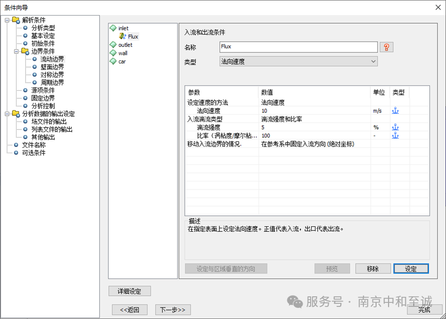Image resolution: width=446 pixels, height=319 pixels.
Task: Collapse the 解析条件 tree node
Action: click(x=7, y=20)
